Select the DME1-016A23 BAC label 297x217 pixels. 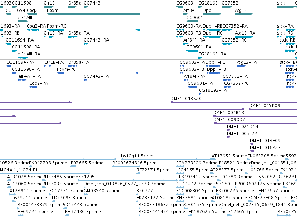(x=265, y=148)
